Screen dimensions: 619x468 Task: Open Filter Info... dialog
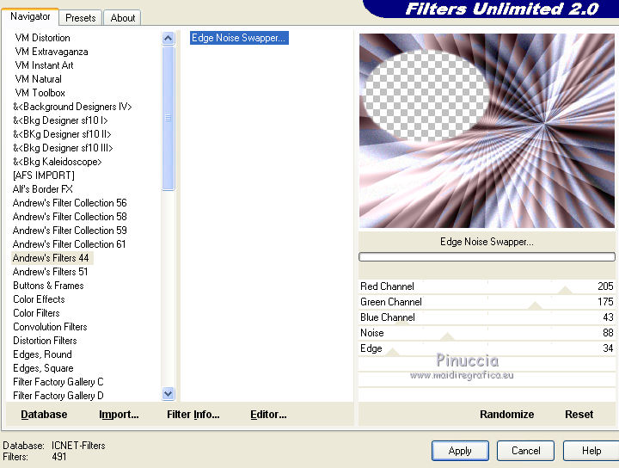193,415
